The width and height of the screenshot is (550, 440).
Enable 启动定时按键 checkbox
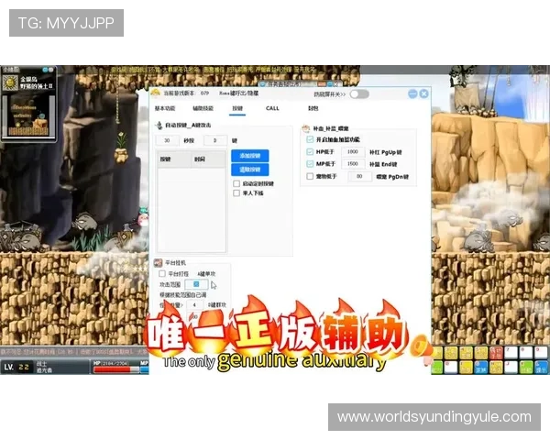(236, 183)
